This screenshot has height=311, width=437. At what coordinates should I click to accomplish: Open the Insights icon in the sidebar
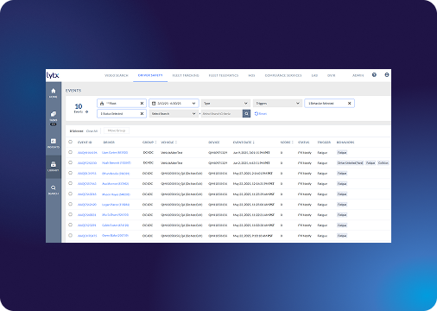click(x=54, y=143)
